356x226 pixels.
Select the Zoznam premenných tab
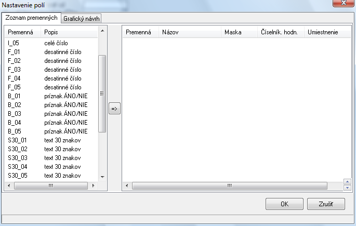pyautogui.click(x=31, y=18)
